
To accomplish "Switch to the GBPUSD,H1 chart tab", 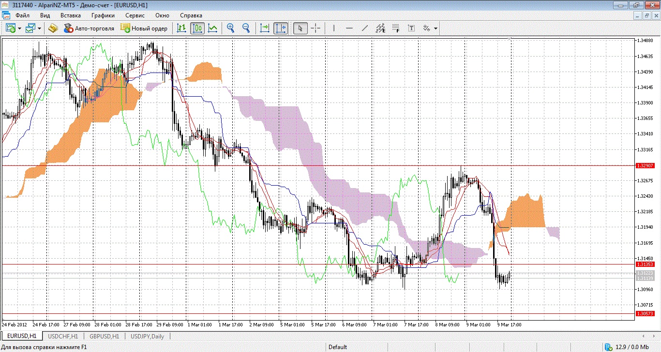I will (104, 336).
